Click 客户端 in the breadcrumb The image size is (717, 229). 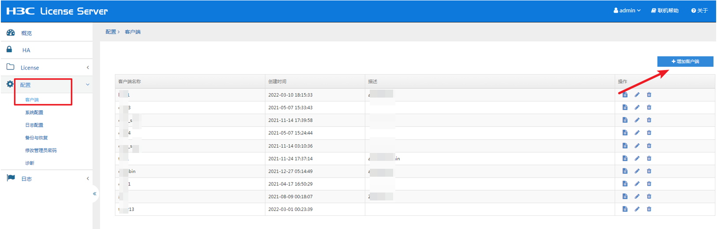point(132,32)
